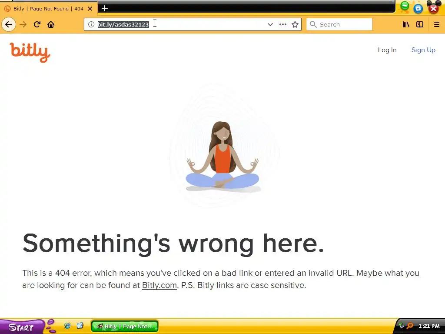The image size is (445, 334).
Task: Expand the address bar history dropdown
Action: tap(270, 24)
